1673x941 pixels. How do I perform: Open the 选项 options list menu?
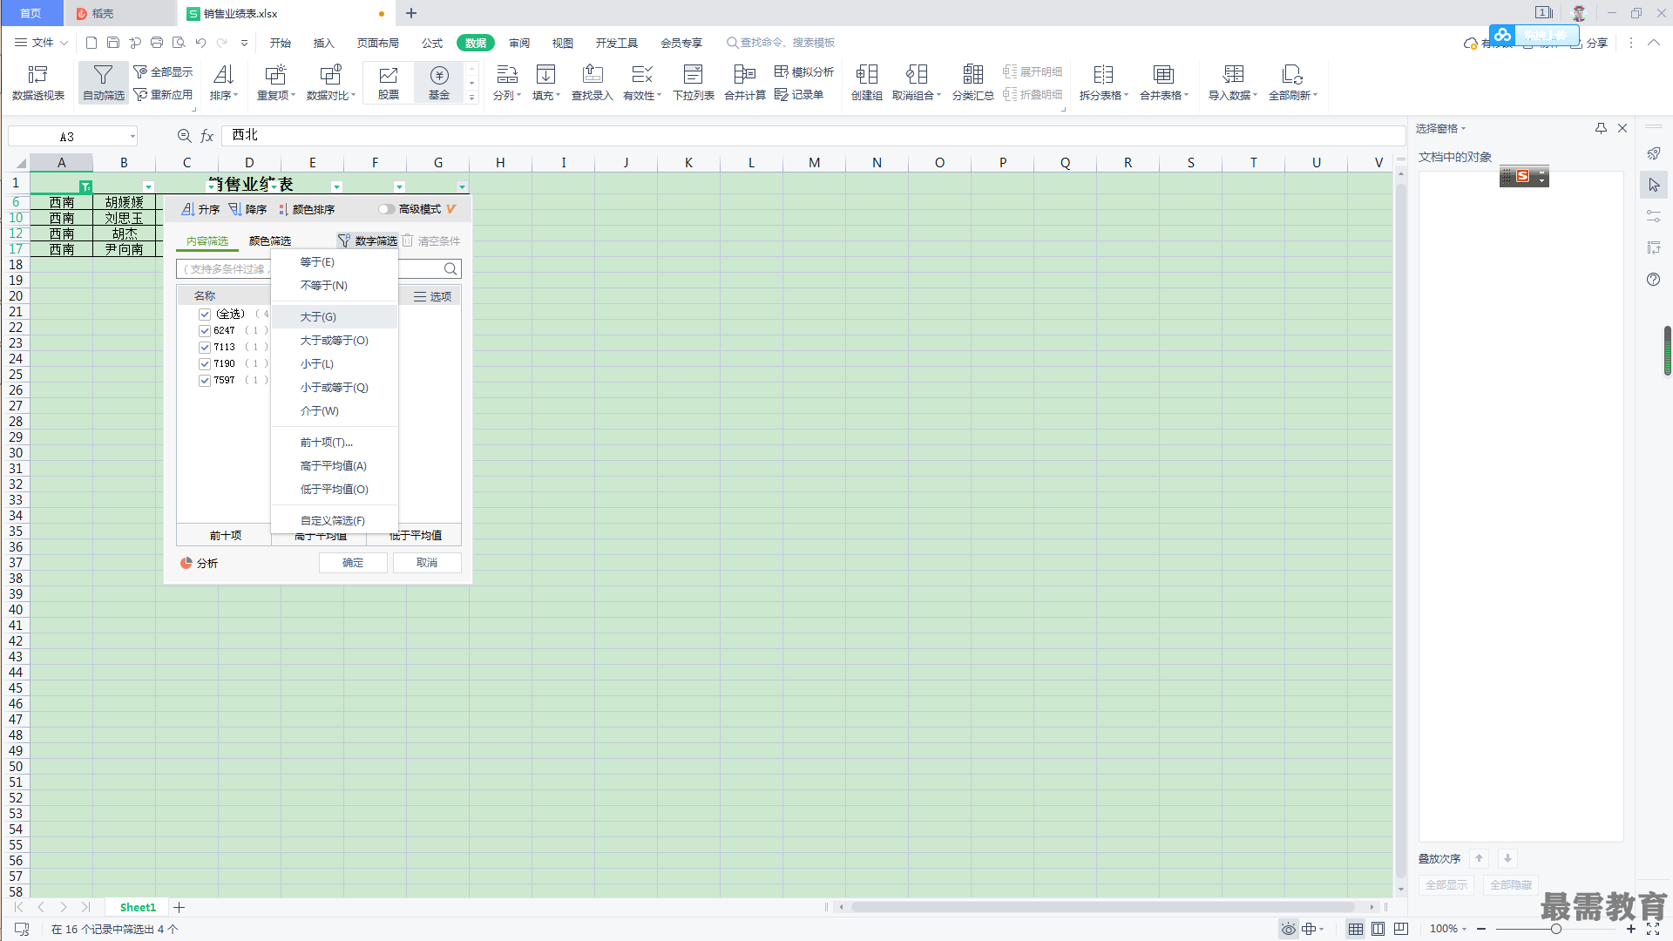pyautogui.click(x=432, y=296)
